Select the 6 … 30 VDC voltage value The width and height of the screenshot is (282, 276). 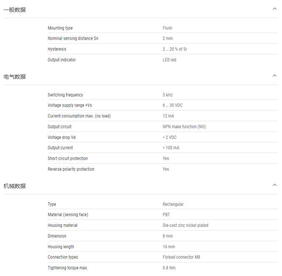[x=173, y=105]
